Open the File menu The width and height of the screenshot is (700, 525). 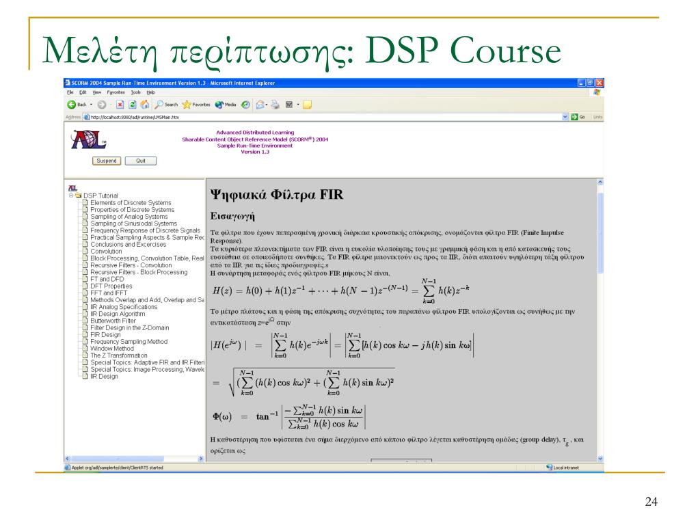70,92
